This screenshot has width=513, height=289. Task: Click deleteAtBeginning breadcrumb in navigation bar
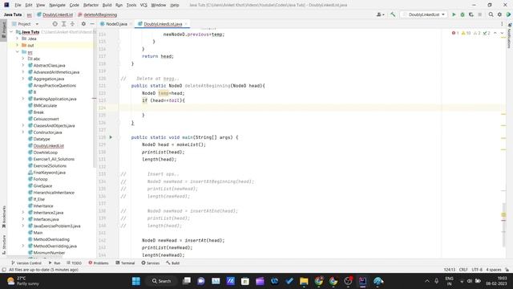click(97, 14)
